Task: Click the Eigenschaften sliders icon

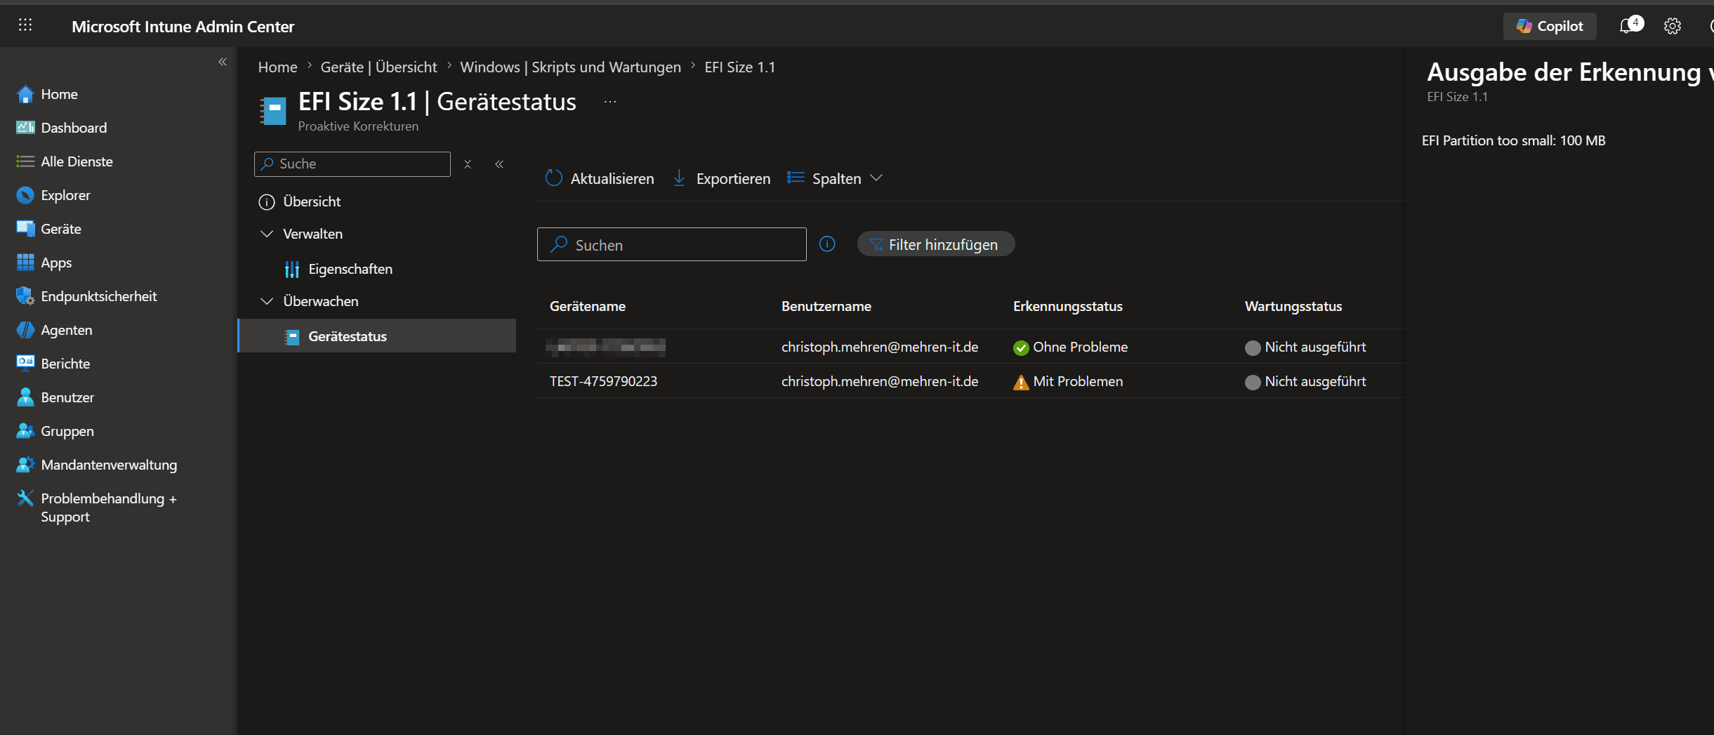Action: (x=292, y=269)
